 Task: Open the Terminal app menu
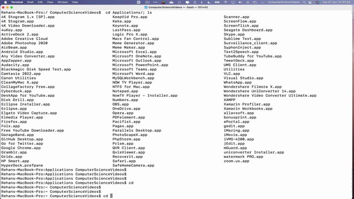pos(17,2)
